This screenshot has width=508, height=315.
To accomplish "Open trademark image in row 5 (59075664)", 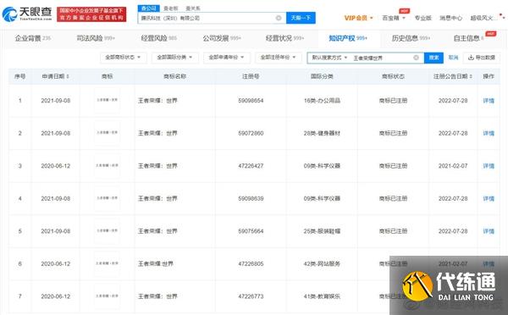I will 107,231.
